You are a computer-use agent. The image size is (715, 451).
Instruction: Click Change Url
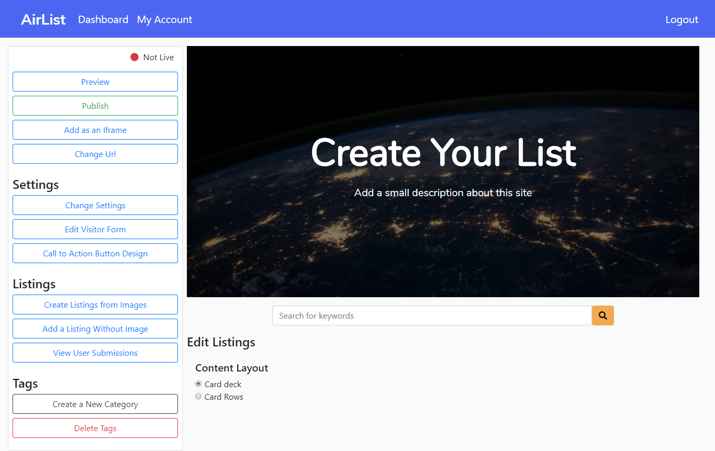[x=95, y=154]
